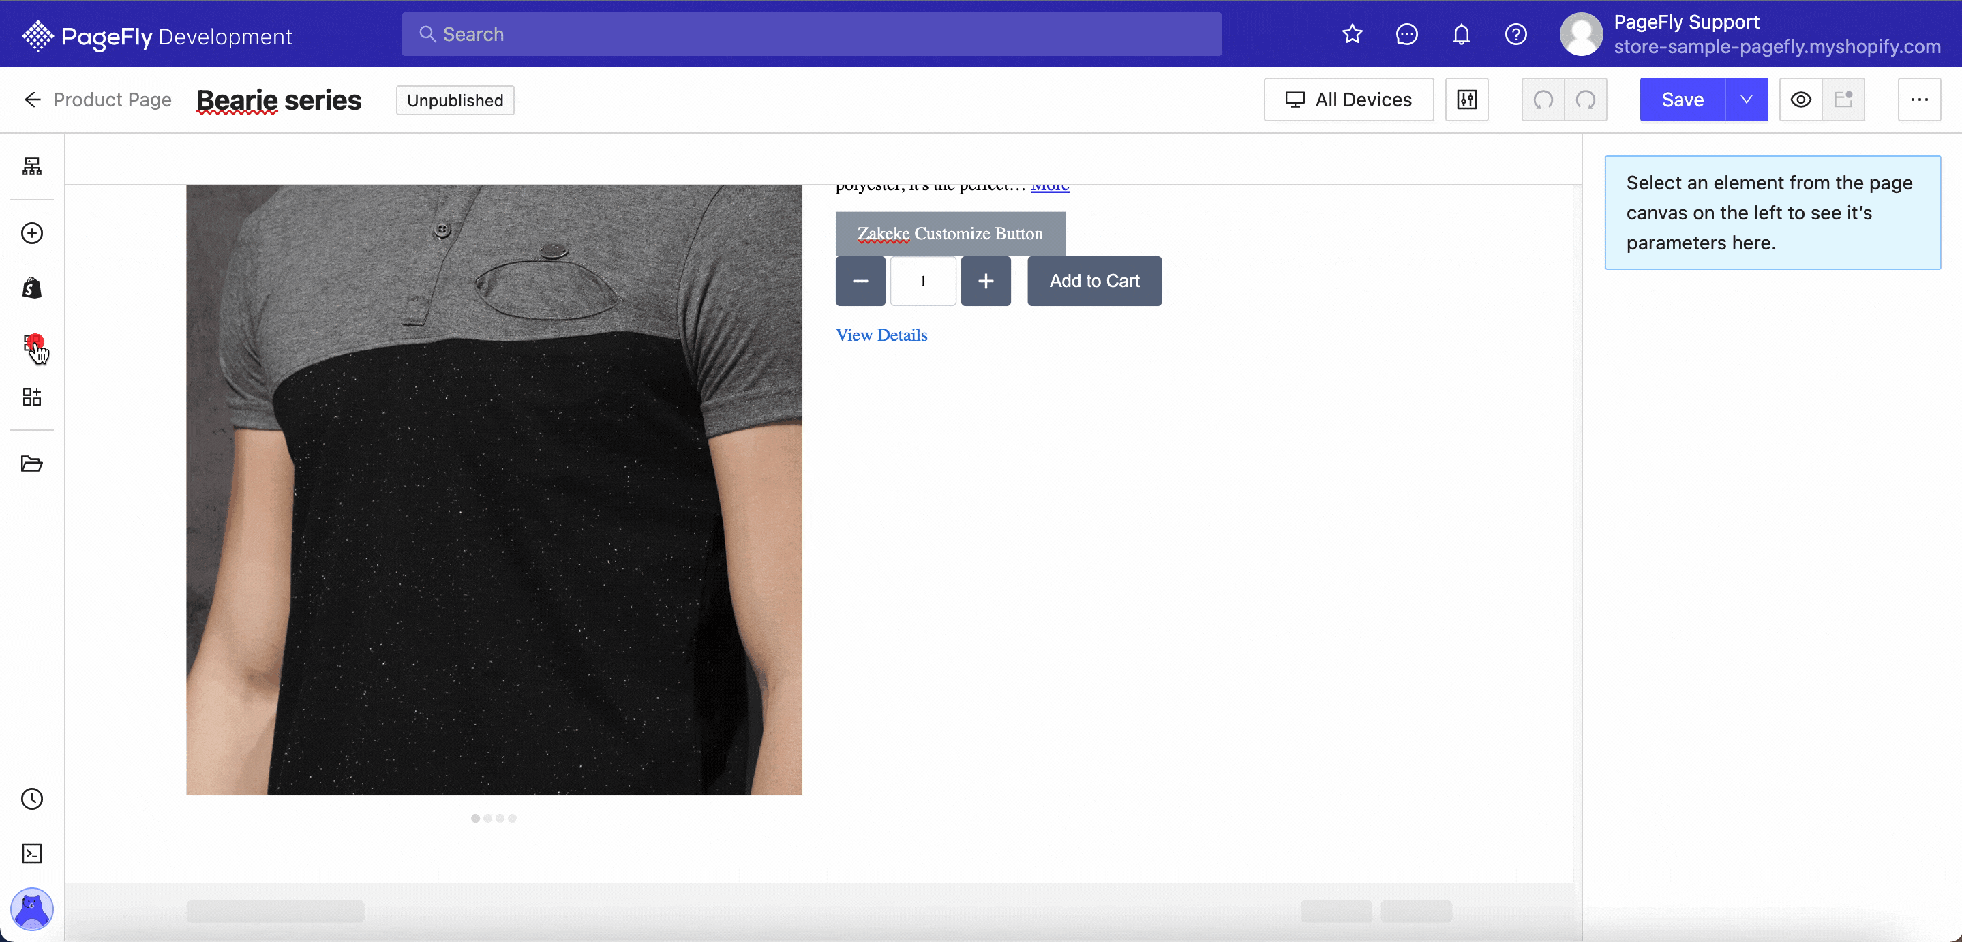
Task: Click store-sample-pagefly.myshopify.com store name
Action: pyautogui.click(x=1777, y=46)
